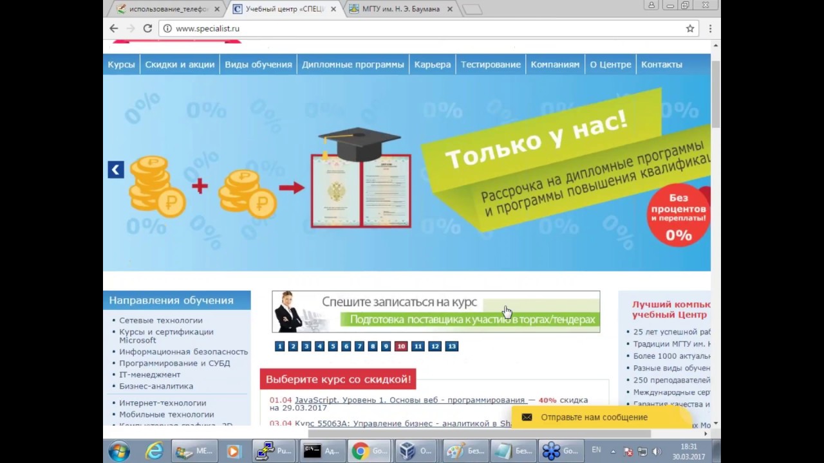Go to banner page 6

pyautogui.click(x=346, y=346)
